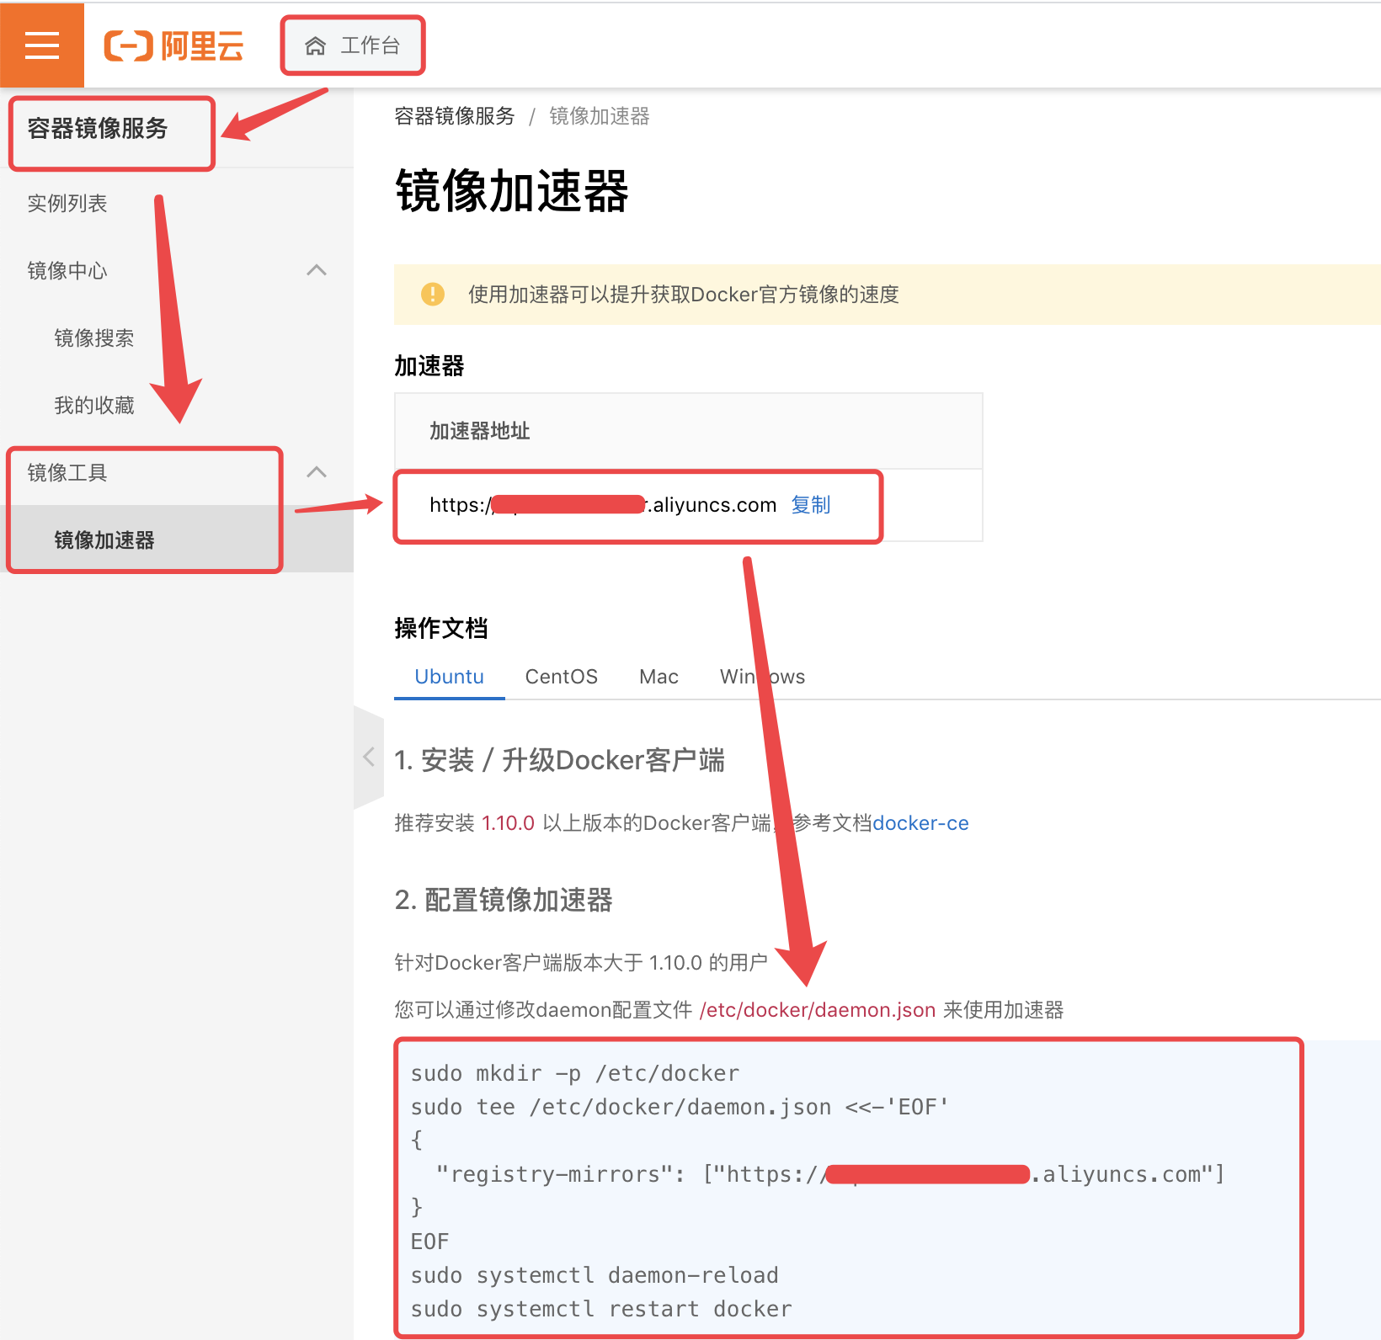Viewport: 1381px width, 1340px height.
Task: Collapse 镜像工具 section chevron
Action: [317, 472]
